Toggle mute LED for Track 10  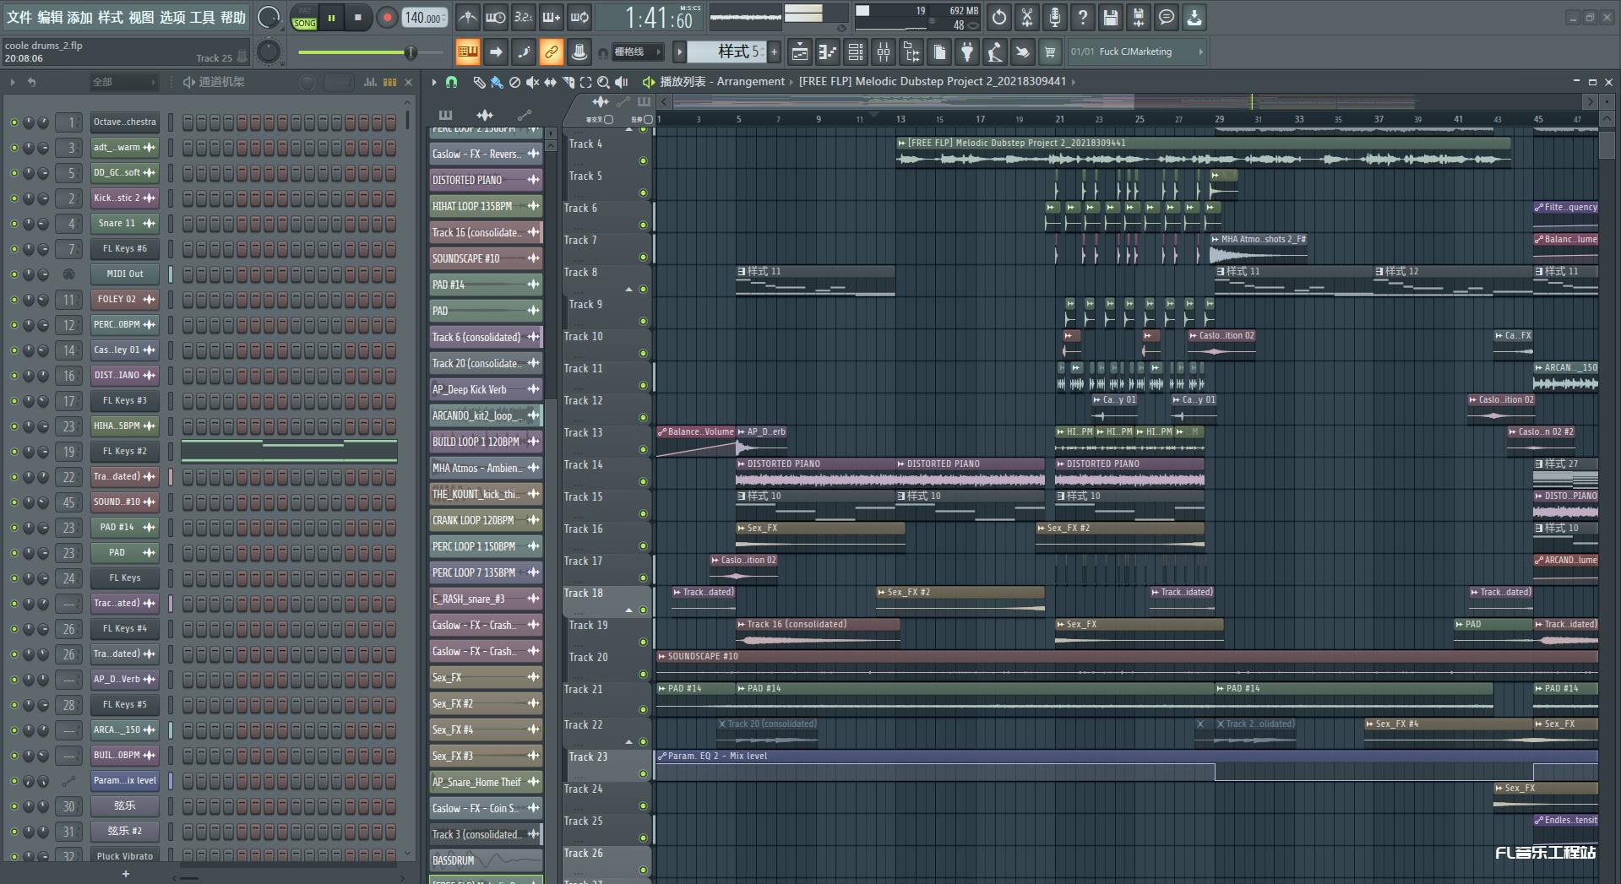(643, 353)
